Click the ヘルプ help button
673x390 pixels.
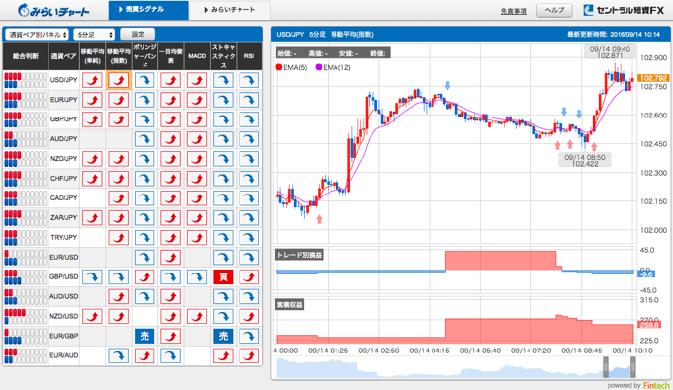(x=554, y=10)
